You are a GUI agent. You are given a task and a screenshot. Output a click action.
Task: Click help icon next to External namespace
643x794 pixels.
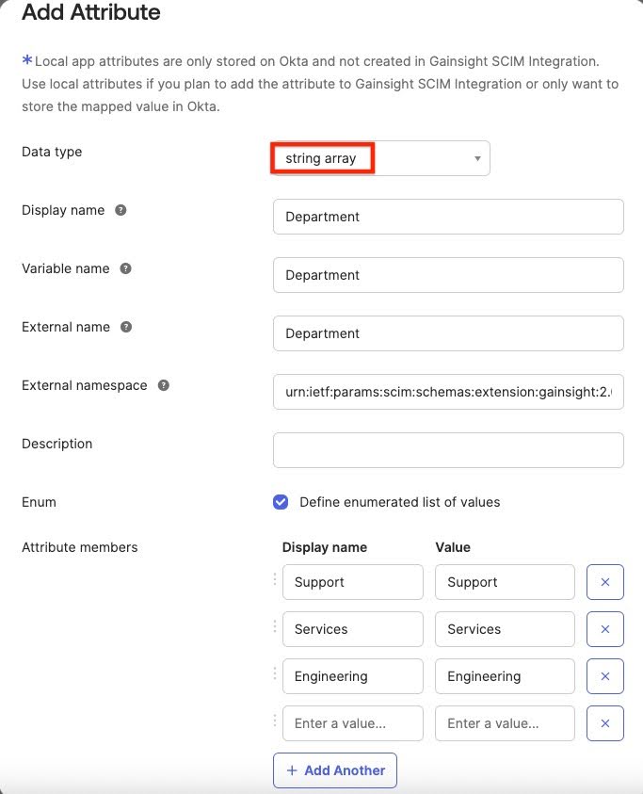[x=164, y=385]
